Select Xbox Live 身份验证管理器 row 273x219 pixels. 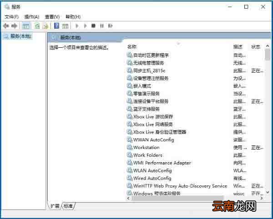tap(160, 132)
